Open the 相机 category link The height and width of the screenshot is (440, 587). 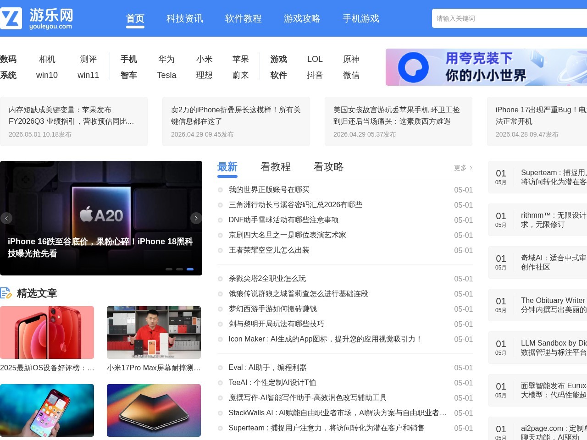pos(47,59)
